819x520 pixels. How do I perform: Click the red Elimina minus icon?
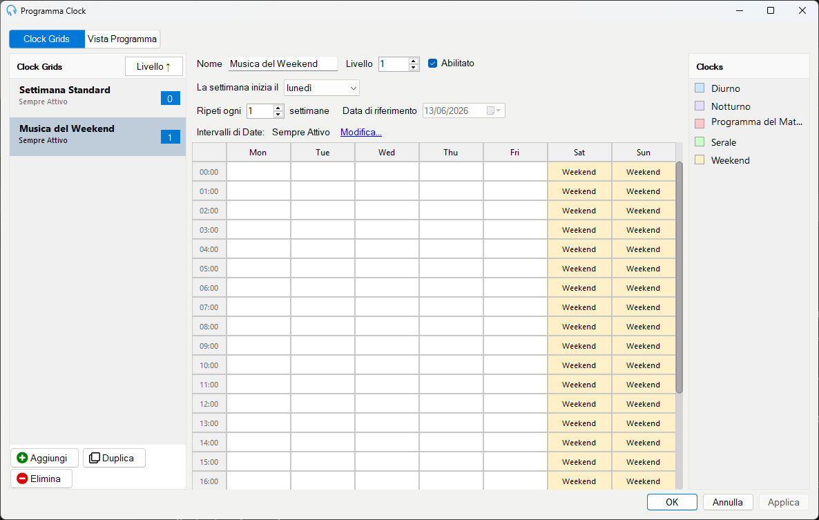point(22,479)
